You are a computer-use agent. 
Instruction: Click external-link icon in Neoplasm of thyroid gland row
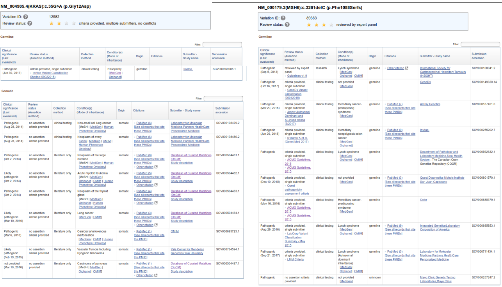(x=156, y=203)
